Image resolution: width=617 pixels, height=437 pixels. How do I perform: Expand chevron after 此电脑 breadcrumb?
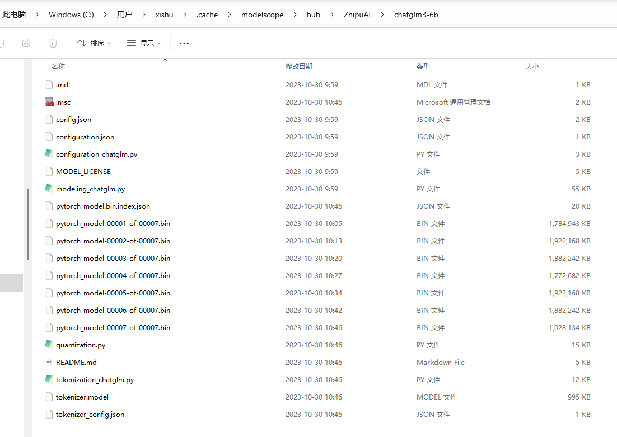pos(37,15)
